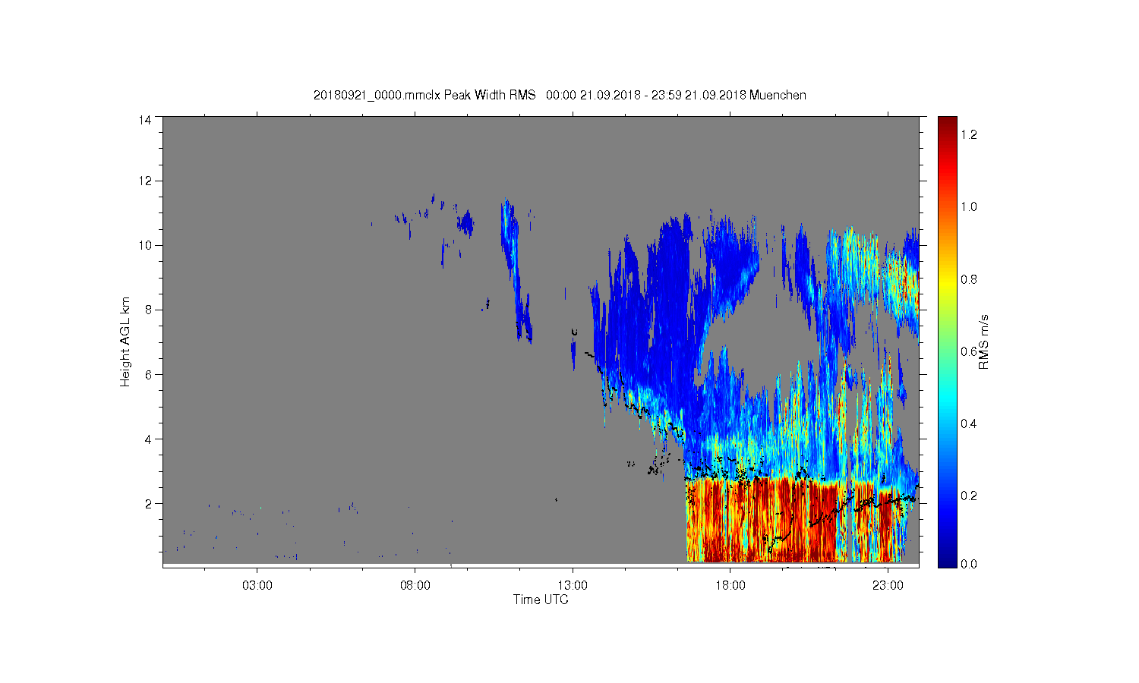Viewport: 1139px width, 683px height.
Task: Click the dark blue bottom of the colorbar
Action: 947,558
